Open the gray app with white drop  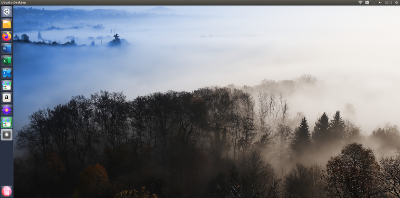pos(7,135)
